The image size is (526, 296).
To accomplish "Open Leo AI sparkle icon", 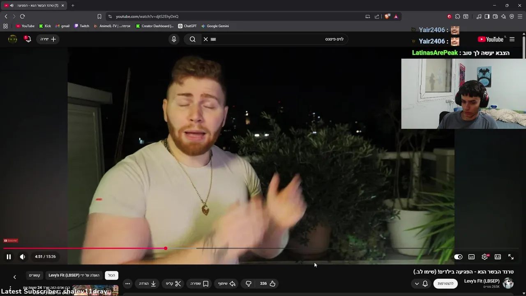I will (503, 16).
